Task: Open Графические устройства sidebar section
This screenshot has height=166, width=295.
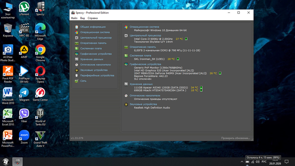Action: (x=96, y=54)
